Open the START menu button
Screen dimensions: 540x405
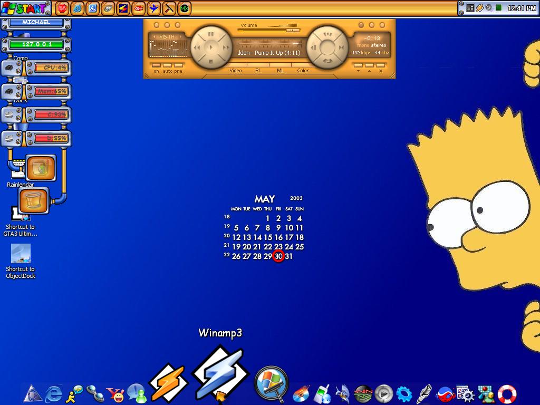[x=26, y=8]
